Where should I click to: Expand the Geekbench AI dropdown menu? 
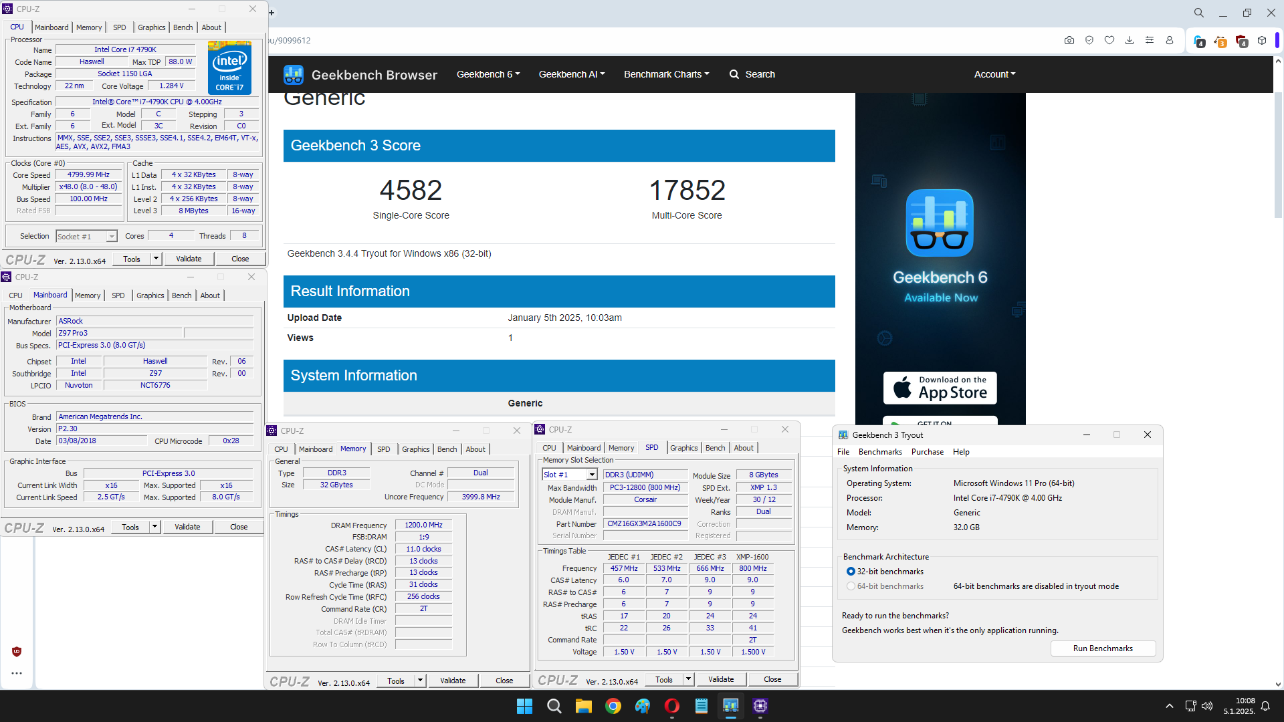(572, 74)
